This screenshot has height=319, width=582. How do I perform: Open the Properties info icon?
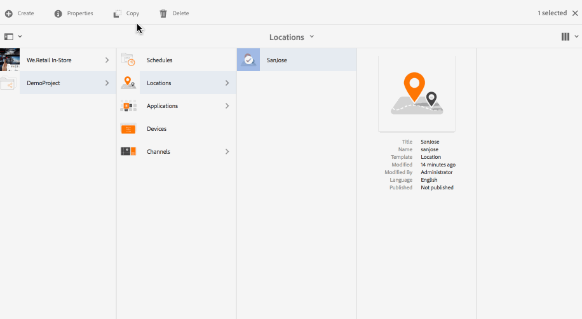[x=58, y=14]
